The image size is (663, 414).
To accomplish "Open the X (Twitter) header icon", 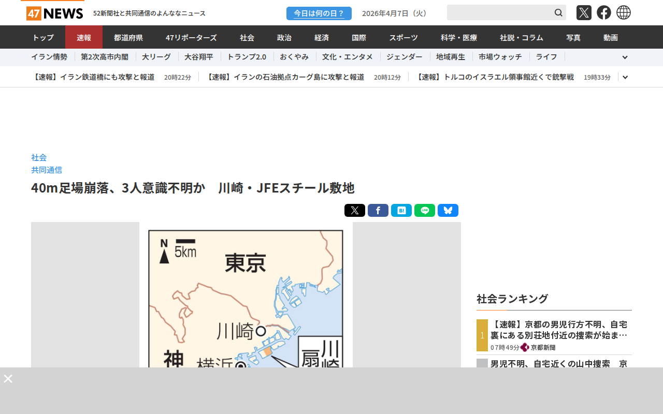I will (584, 12).
